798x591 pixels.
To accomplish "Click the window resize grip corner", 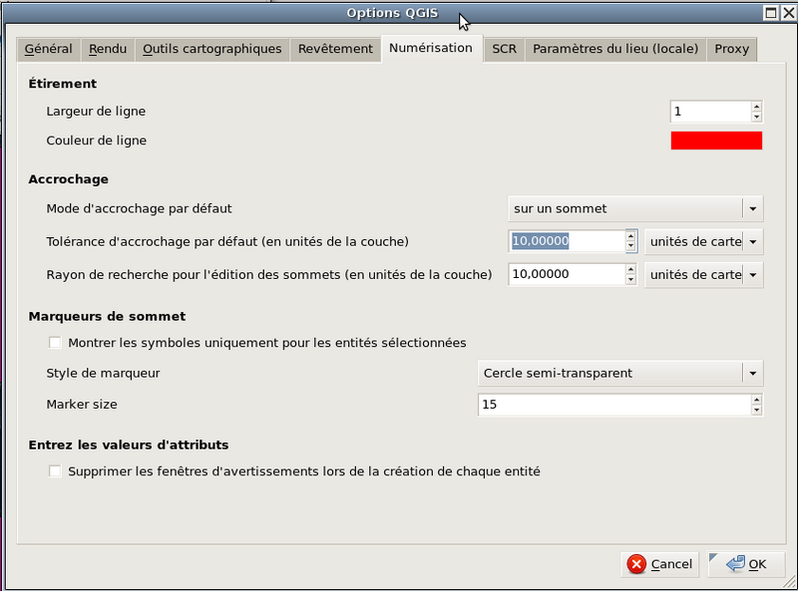I will click(x=790, y=582).
